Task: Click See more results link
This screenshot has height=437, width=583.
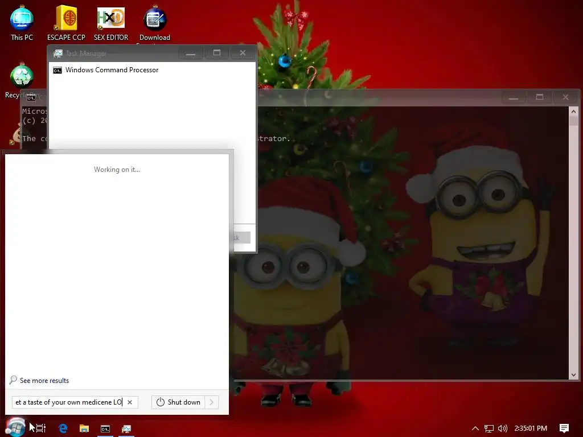Action: (x=44, y=381)
